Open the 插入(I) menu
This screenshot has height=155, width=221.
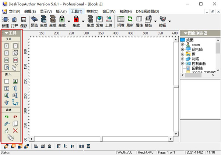pos(61,11)
